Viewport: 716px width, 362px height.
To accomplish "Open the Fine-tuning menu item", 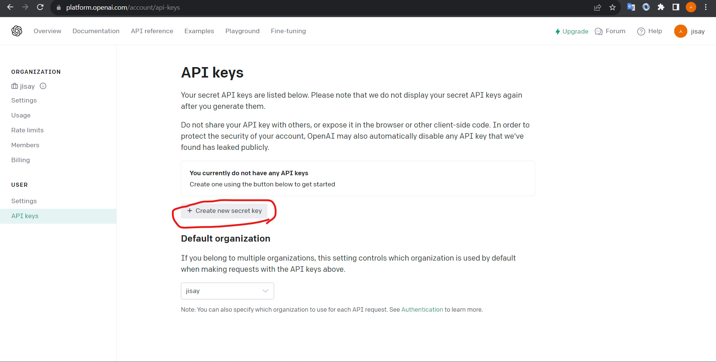I will pyautogui.click(x=288, y=31).
